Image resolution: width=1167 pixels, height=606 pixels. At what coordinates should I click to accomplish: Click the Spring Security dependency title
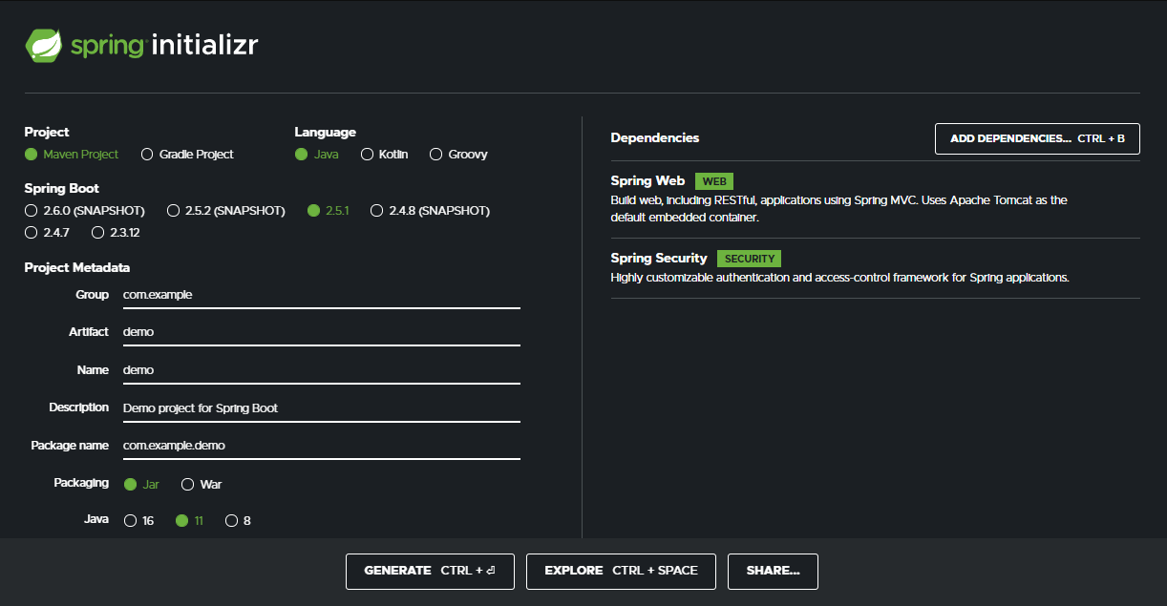click(659, 258)
